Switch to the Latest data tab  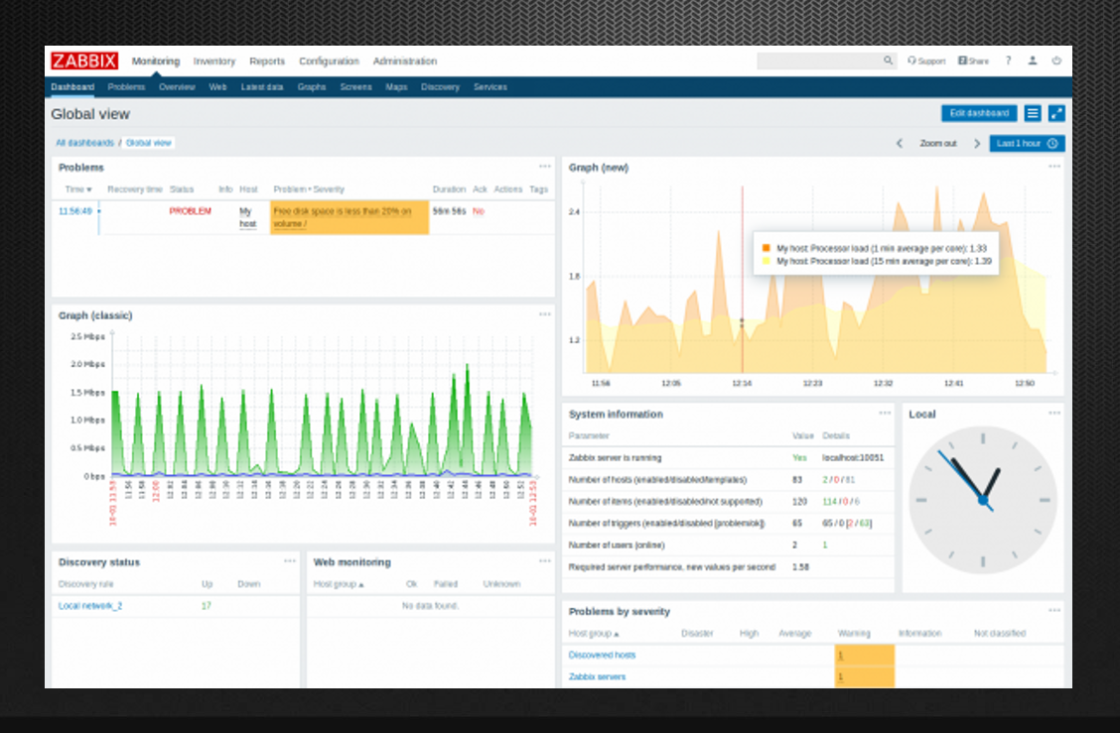[x=262, y=87]
